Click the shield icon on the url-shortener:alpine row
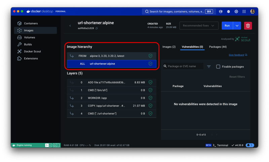 tap(150, 64)
